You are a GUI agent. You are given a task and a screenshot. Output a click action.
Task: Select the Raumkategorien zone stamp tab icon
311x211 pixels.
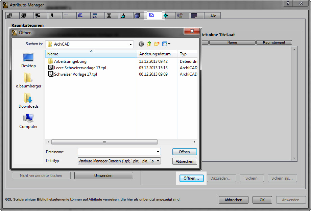pyautogui.click(x=151, y=15)
